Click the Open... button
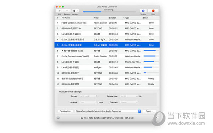213x133 pixels. [x=149, y=111]
